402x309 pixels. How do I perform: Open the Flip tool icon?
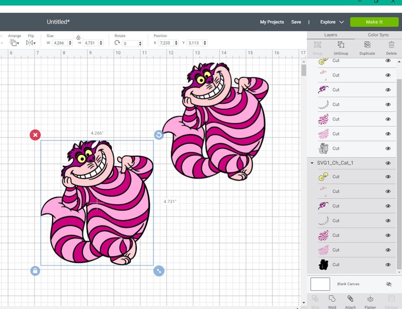(x=30, y=43)
